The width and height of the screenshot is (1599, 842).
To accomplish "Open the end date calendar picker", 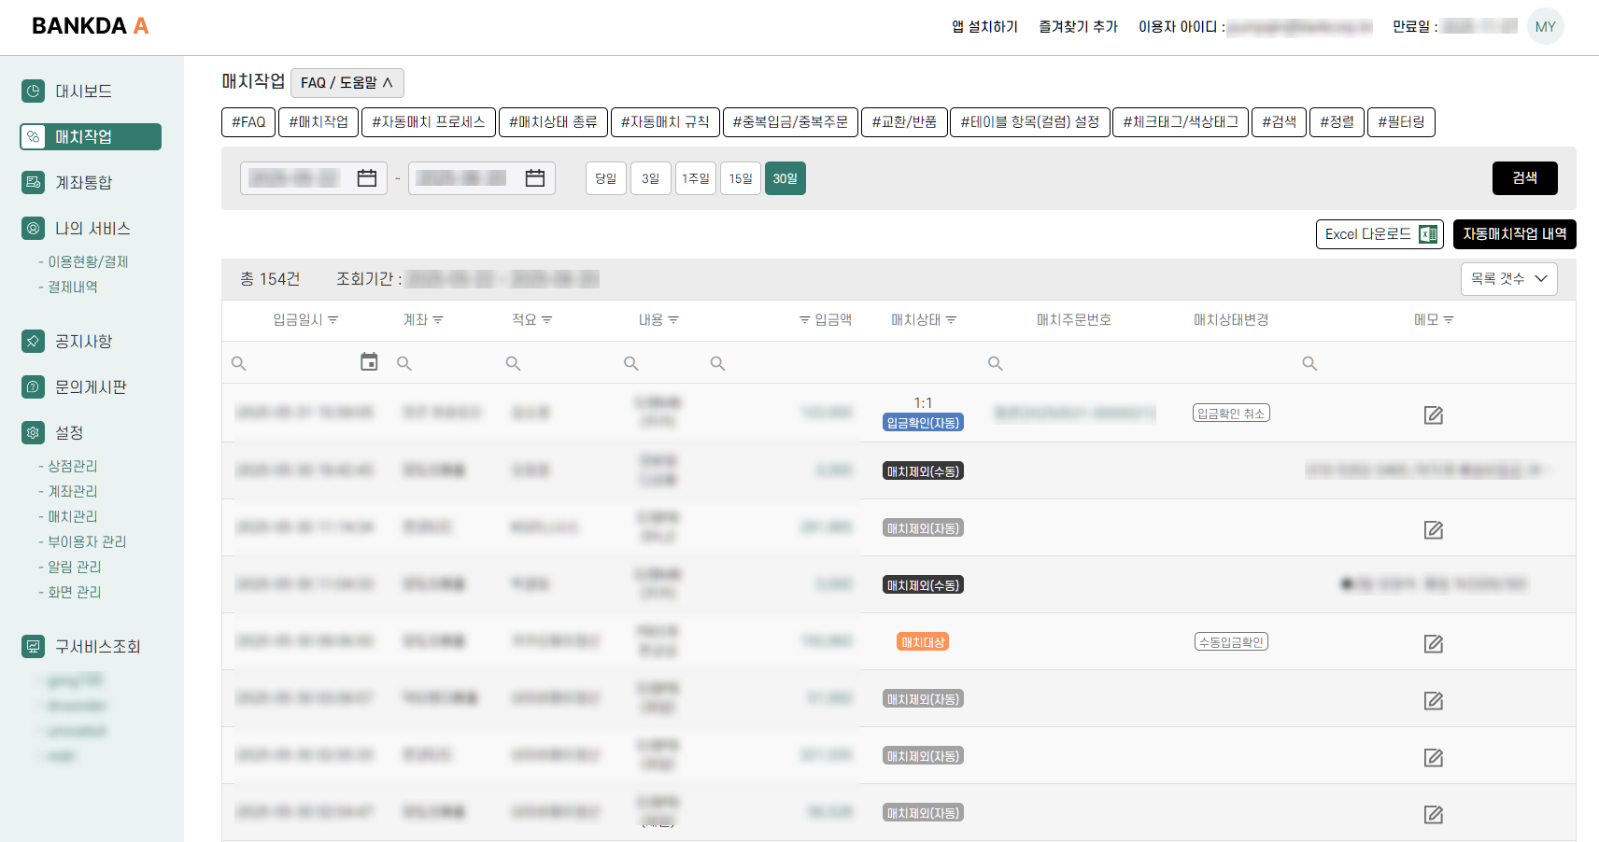I will [x=535, y=178].
